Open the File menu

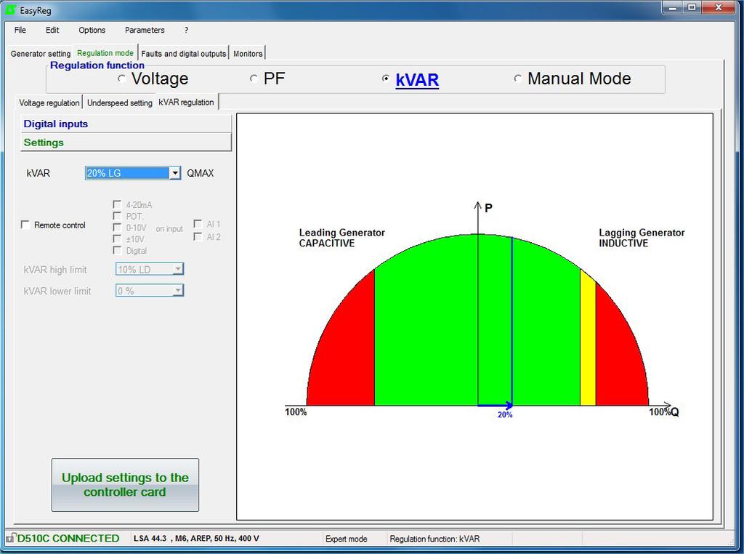(x=20, y=30)
